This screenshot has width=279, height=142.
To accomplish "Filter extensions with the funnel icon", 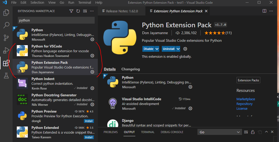I will pos(71,11).
